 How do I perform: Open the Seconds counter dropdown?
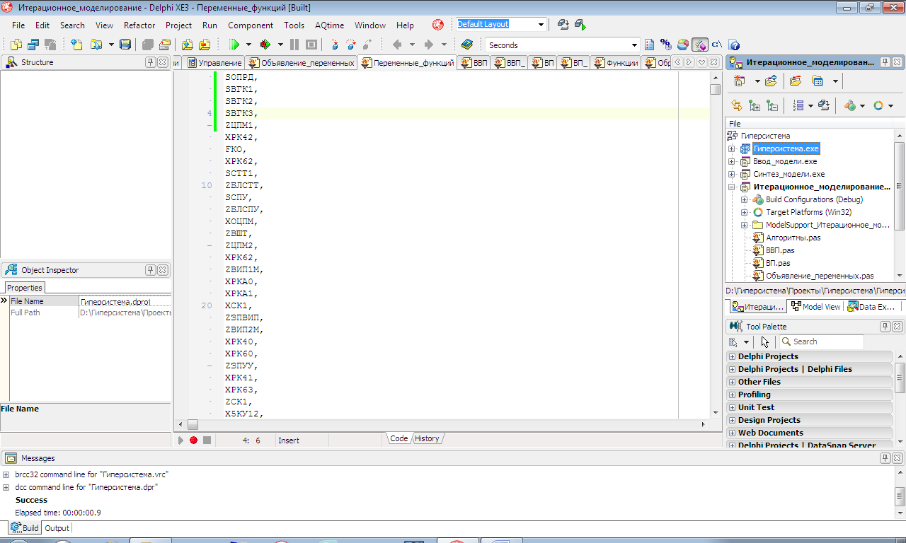click(x=634, y=45)
